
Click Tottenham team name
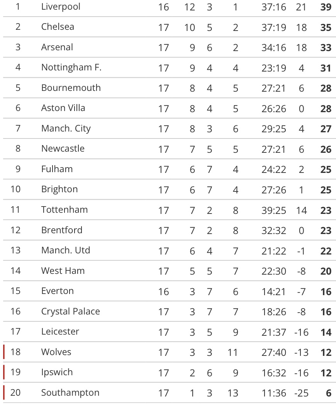point(64,210)
